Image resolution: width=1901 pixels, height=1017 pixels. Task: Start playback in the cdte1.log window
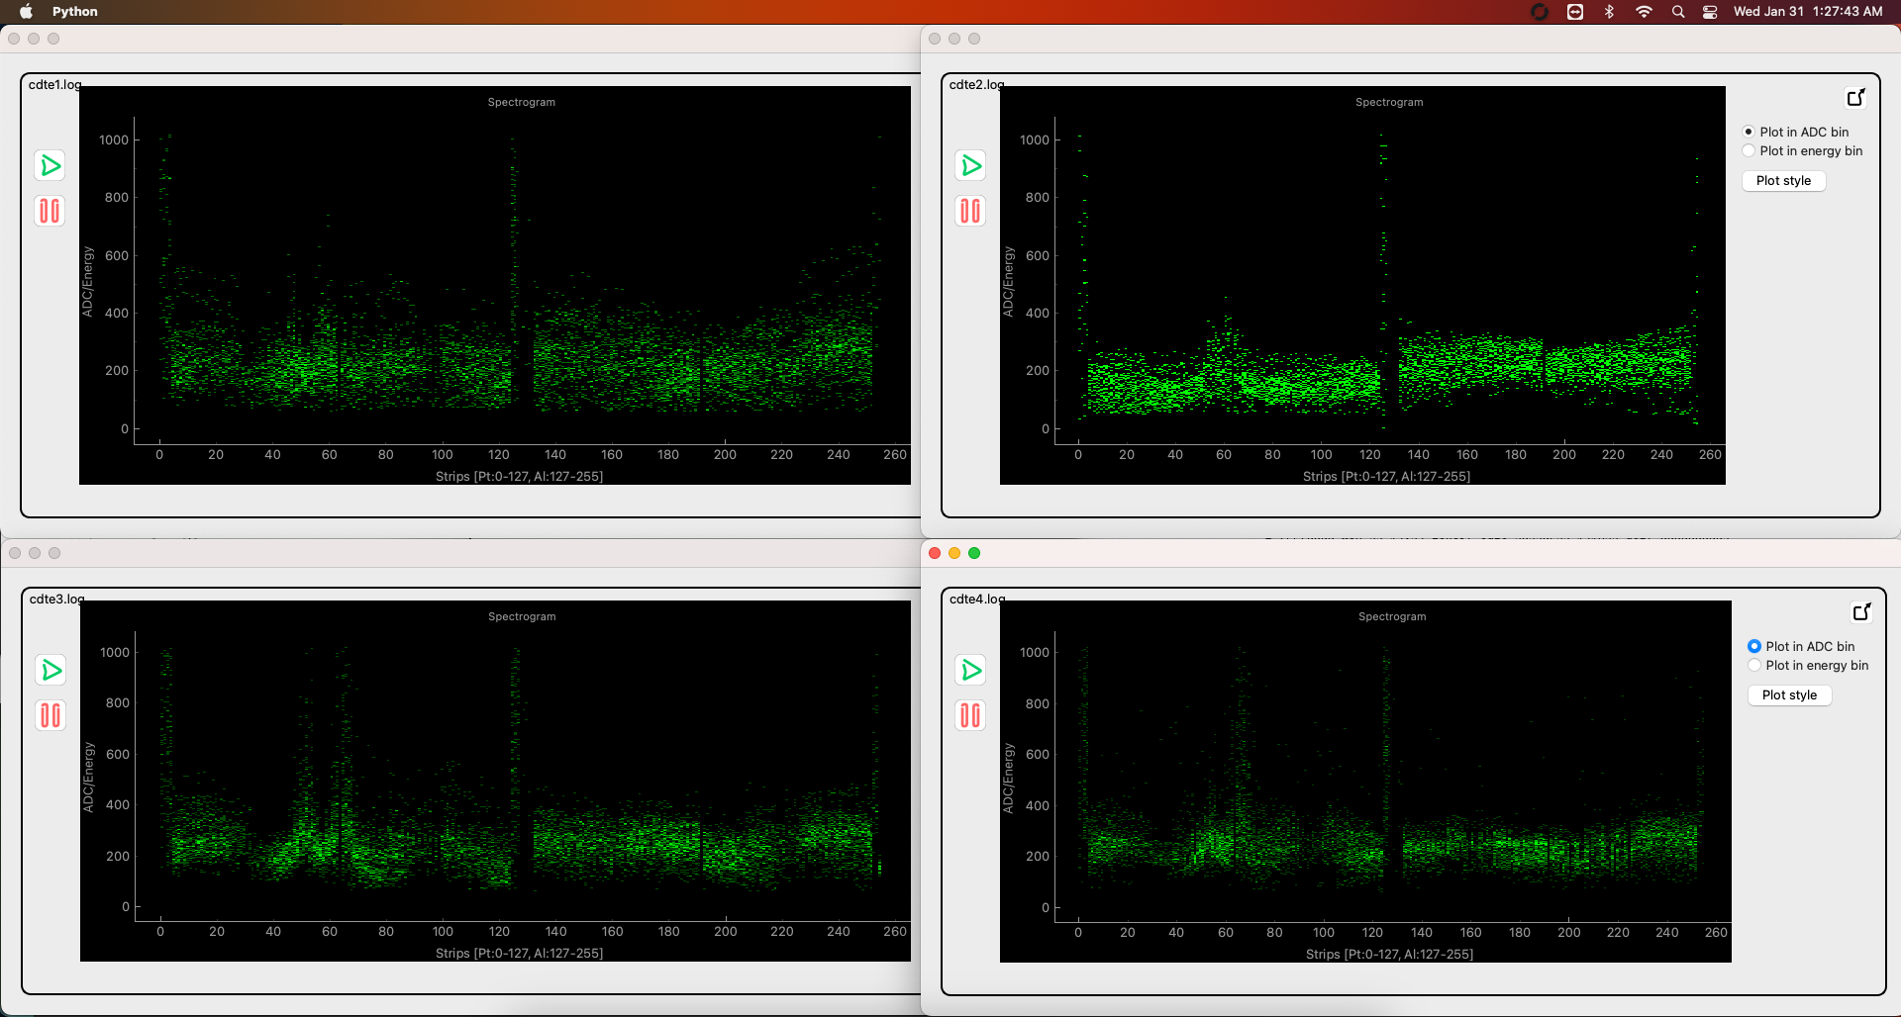click(50, 165)
